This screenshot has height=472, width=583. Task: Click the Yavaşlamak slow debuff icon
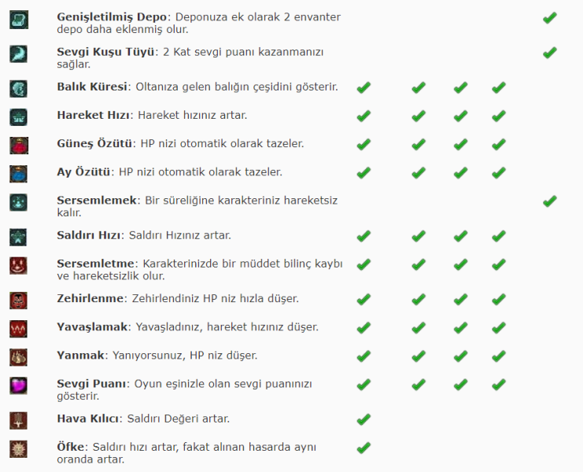pyautogui.click(x=19, y=328)
